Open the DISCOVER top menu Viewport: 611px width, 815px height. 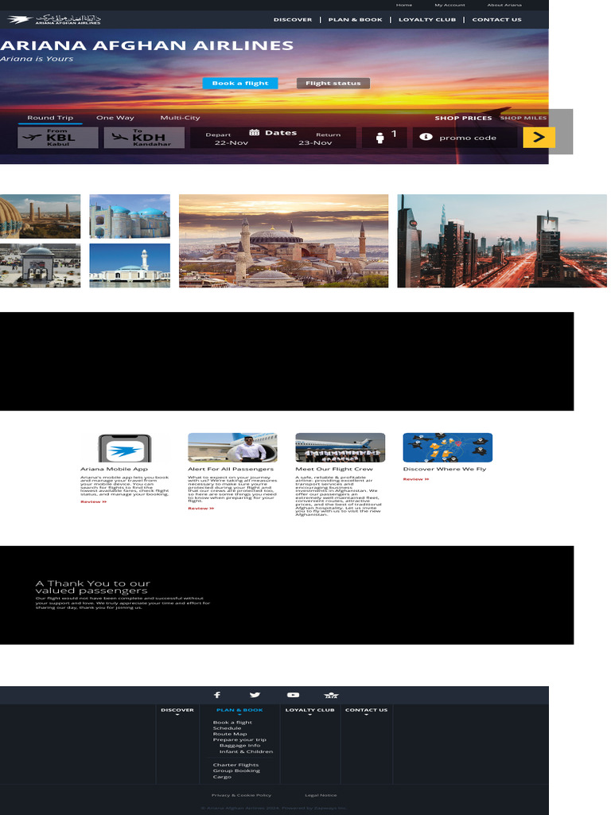coord(293,20)
